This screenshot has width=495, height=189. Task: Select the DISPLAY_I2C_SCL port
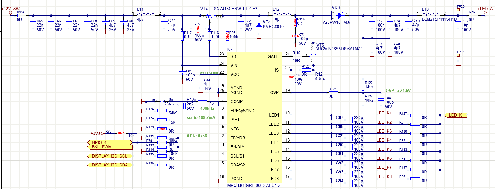(110, 156)
